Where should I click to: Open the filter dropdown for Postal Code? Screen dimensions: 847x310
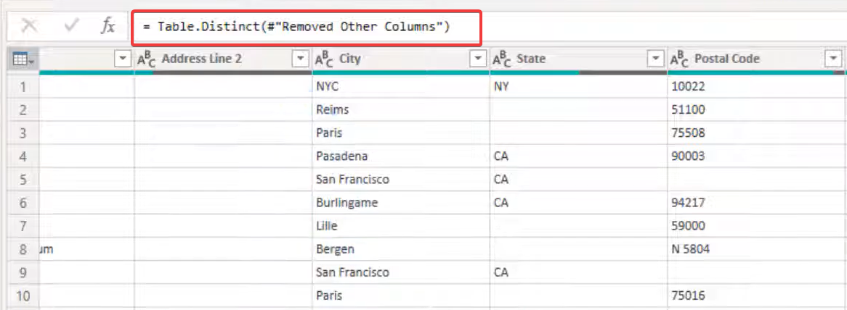pyautogui.click(x=834, y=59)
